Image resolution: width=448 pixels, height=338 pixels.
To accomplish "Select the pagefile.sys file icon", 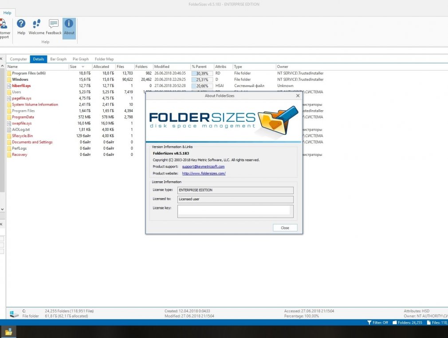I will tap(9, 99).
